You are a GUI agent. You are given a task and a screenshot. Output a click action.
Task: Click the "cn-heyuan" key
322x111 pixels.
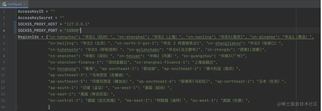tap(131, 56)
